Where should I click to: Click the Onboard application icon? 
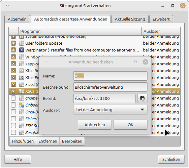tap(22, 105)
